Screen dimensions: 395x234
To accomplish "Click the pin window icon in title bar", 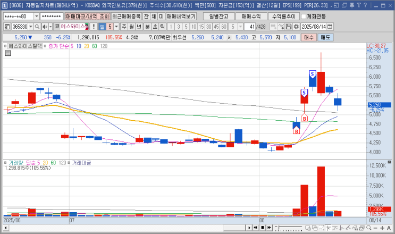I will pos(351,5).
